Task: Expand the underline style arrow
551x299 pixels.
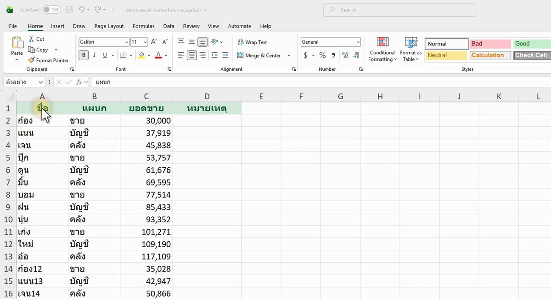Action: pos(112,56)
